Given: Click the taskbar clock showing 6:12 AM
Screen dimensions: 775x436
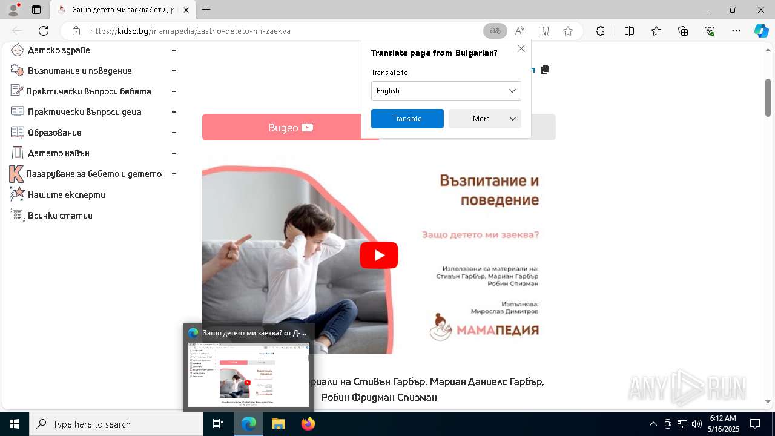Looking at the screenshot, I should coord(724,424).
